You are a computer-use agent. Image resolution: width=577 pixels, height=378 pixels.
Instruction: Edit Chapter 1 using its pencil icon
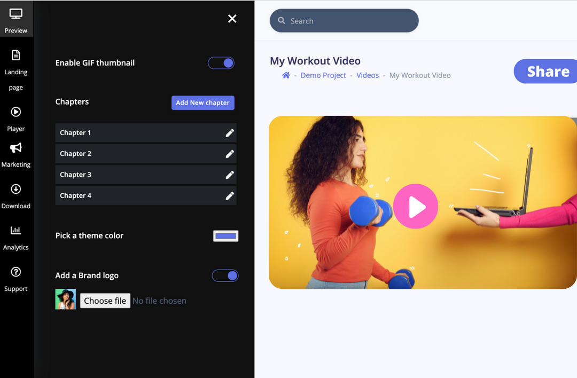pyautogui.click(x=230, y=133)
